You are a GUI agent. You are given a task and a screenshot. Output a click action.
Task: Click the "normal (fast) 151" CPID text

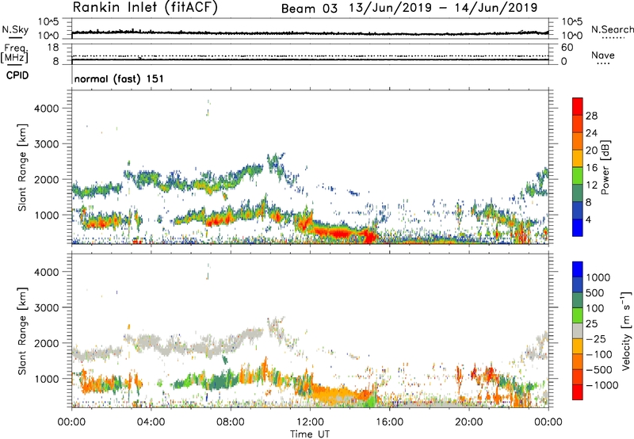[119, 78]
